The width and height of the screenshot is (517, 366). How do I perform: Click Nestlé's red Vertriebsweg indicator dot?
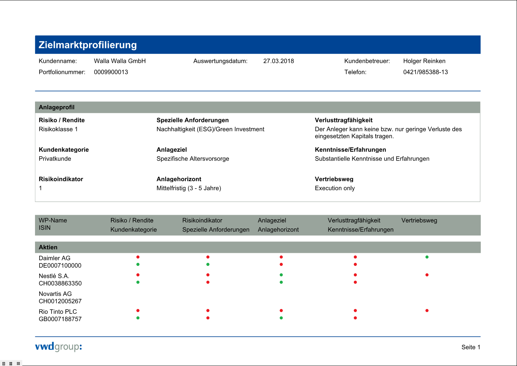(x=427, y=275)
